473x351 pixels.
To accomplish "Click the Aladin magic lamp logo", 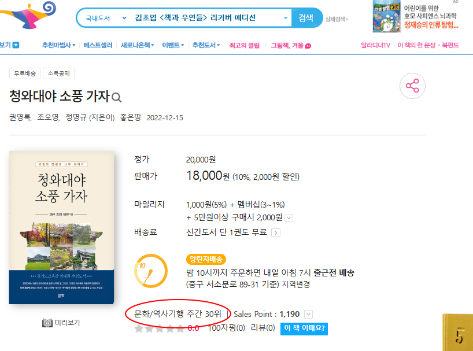I will pos(29,15).
